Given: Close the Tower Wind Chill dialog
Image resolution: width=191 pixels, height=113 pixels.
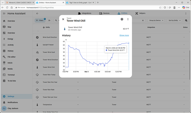Looking at the screenshot, I should [x=63, y=19].
